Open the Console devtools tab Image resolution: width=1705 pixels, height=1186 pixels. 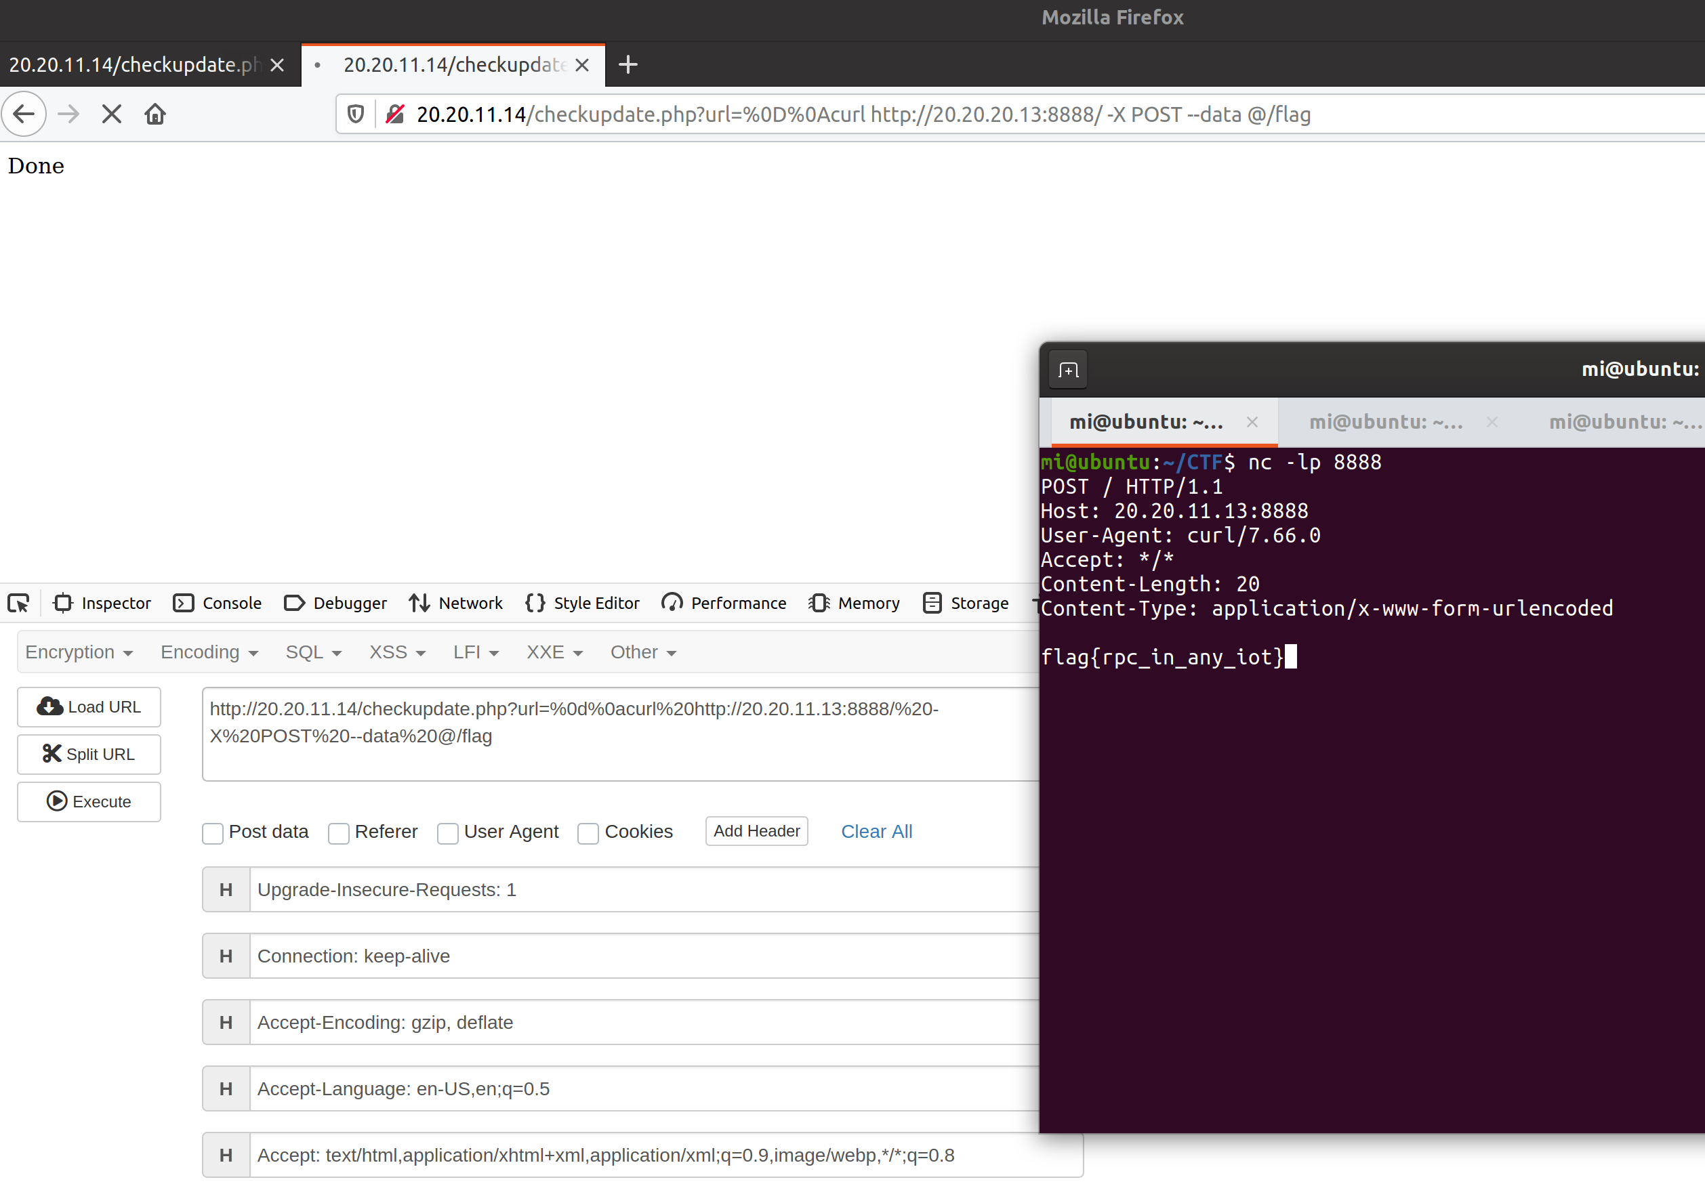pyautogui.click(x=218, y=603)
